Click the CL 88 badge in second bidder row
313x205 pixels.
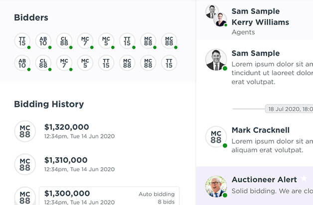[43, 63]
